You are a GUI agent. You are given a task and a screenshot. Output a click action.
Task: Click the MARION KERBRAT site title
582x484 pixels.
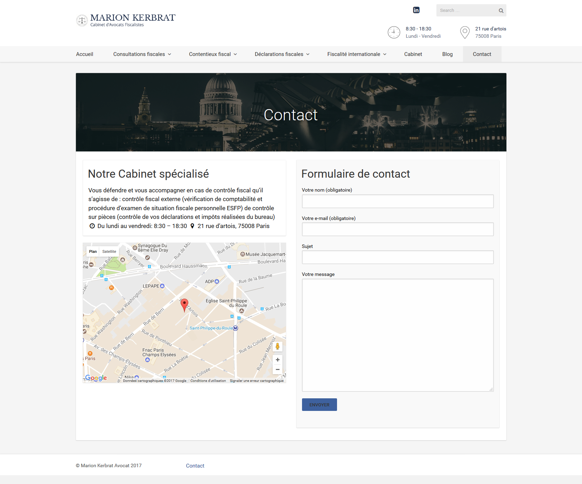(133, 17)
